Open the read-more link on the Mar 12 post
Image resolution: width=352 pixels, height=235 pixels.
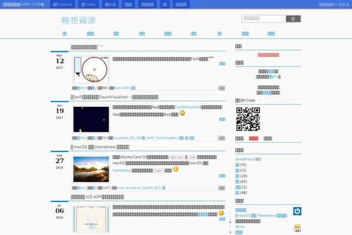point(222,64)
